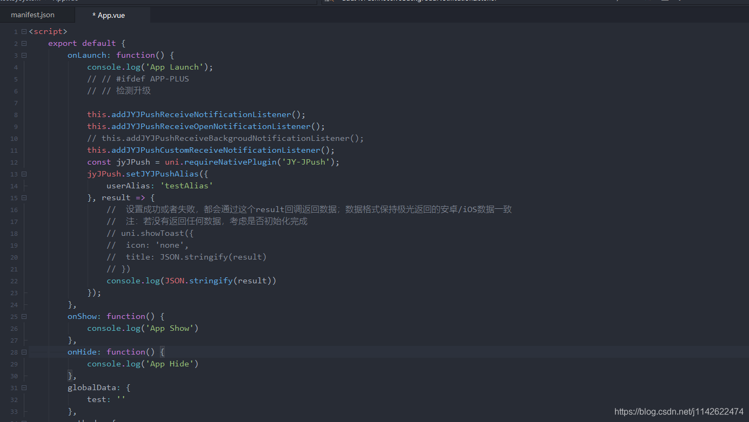Click the onShow: function() declaration
The width and height of the screenshot is (749, 422).
point(116,316)
